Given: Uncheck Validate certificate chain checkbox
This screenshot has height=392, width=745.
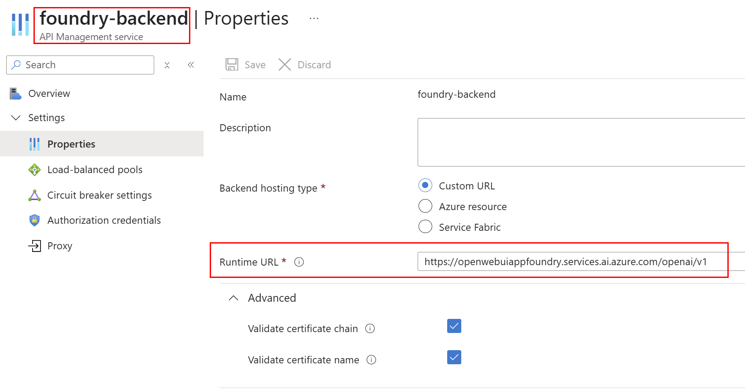Looking at the screenshot, I should (454, 326).
